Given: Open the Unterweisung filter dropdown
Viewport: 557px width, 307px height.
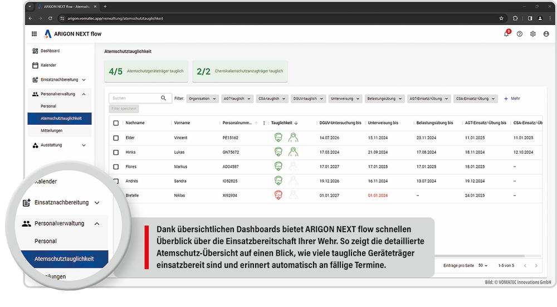Looking at the screenshot, I should click(x=345, y=99).
